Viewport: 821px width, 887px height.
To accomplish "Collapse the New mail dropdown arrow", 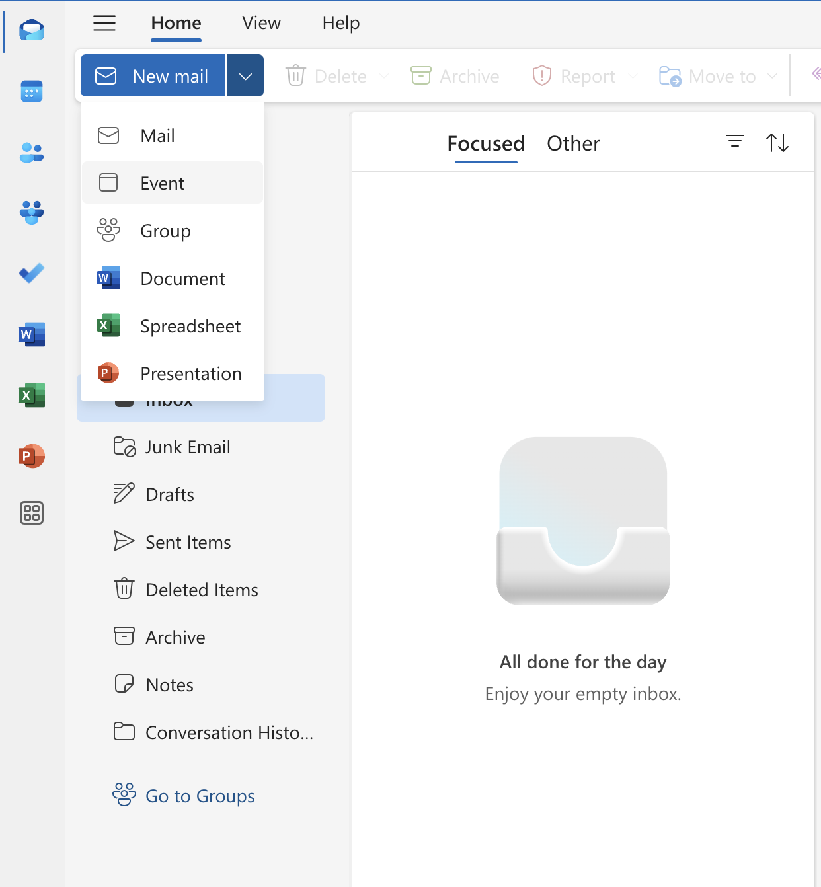I will 245,76.
